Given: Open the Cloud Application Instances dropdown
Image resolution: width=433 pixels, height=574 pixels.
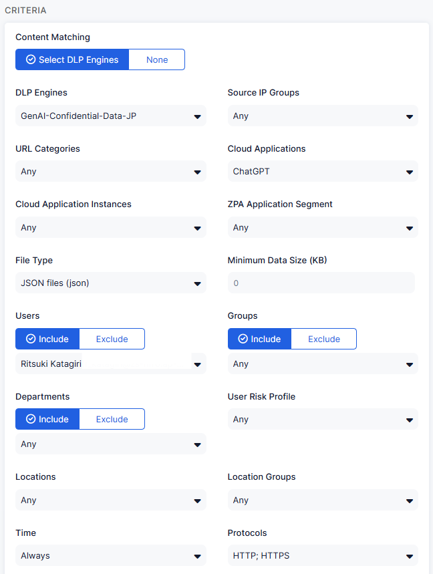Looking at the screenshot, I should 111,227.
